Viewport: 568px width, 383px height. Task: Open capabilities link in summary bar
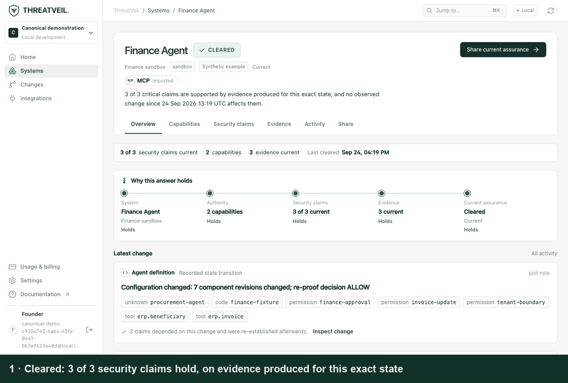(226, 152)
